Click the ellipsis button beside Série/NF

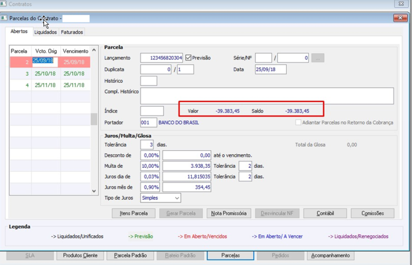click(318, 58)
